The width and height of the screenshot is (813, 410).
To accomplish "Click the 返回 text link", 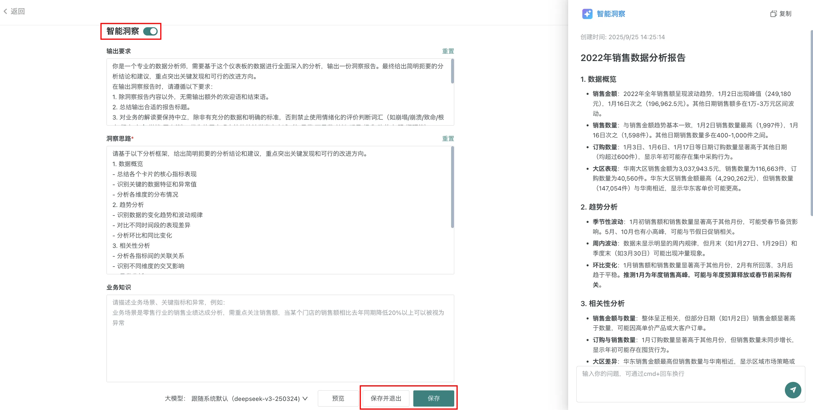I will (18, 11).
